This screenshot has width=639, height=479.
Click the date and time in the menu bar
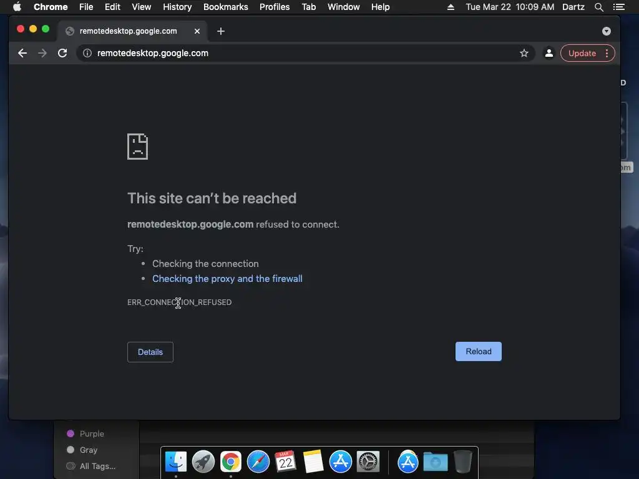(x=510, y=7)
